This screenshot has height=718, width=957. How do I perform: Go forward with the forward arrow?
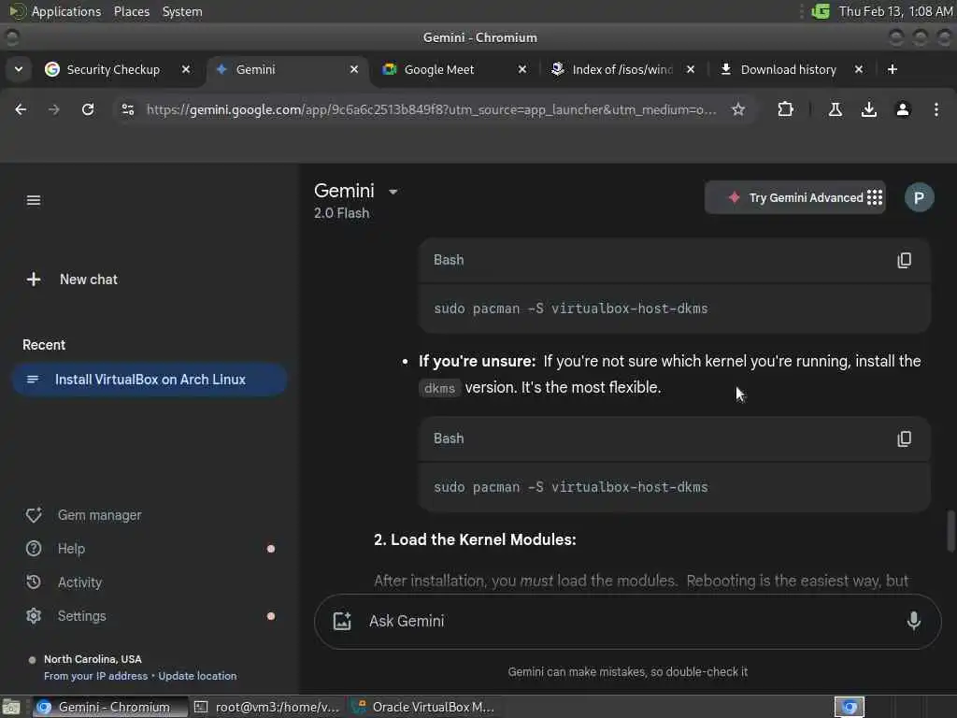click(x=53, y=109)
